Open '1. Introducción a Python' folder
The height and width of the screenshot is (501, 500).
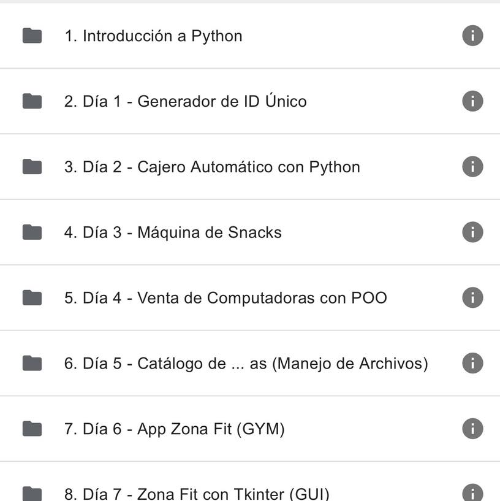click(x=250, y=36)
